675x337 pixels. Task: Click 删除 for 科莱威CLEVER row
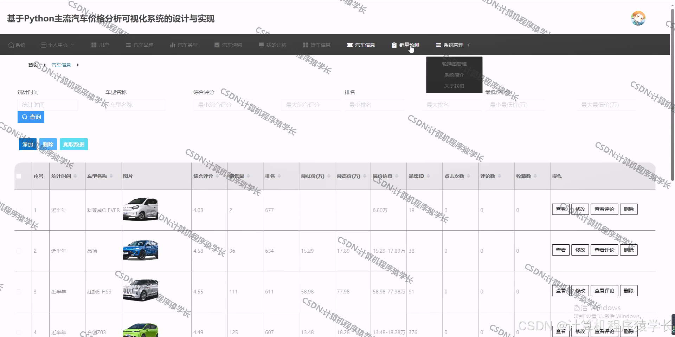[x=629, y=209]
